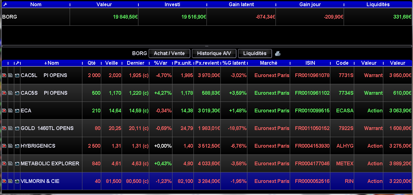413x195 pixels.
Task: Click the printer icon beside the Liquidités button
Action: 278,54
